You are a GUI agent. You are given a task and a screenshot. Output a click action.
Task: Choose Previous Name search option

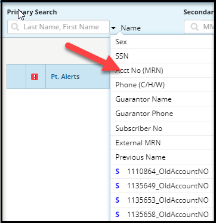[x=162, y=157]
